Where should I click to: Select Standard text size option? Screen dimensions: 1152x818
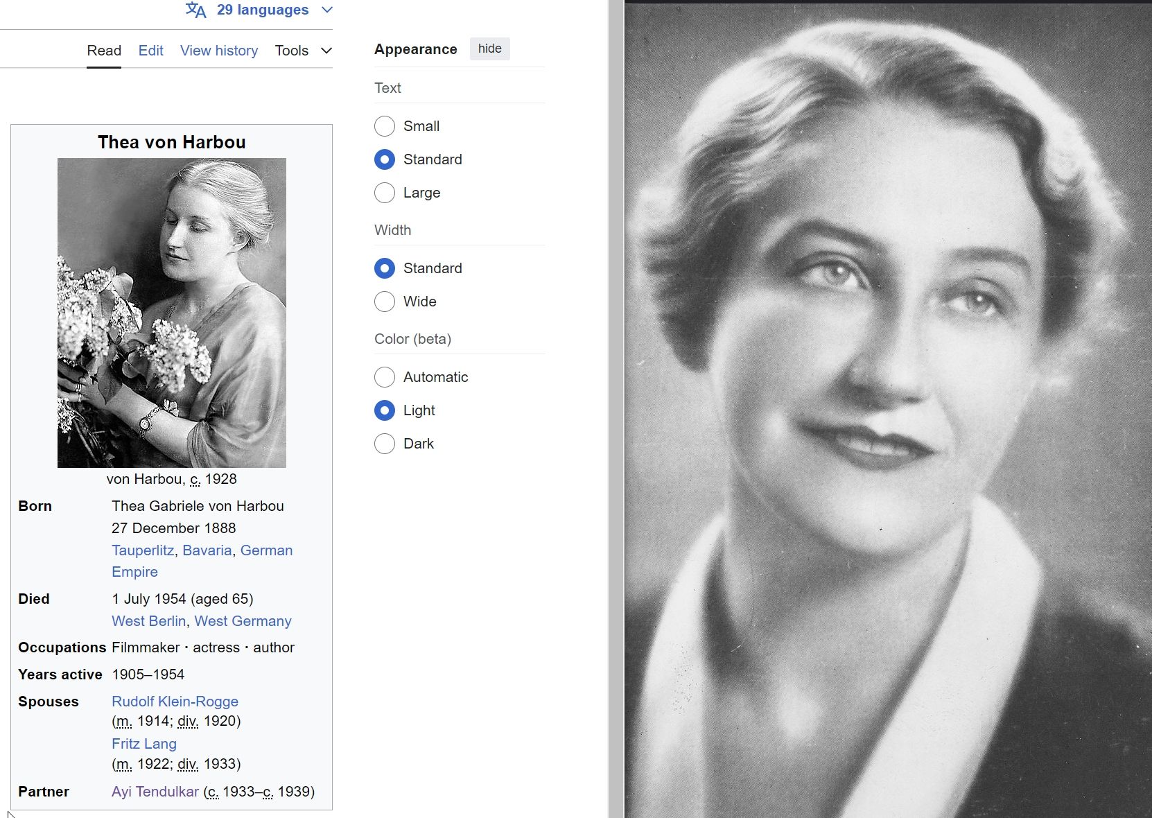tap(385, 159)
